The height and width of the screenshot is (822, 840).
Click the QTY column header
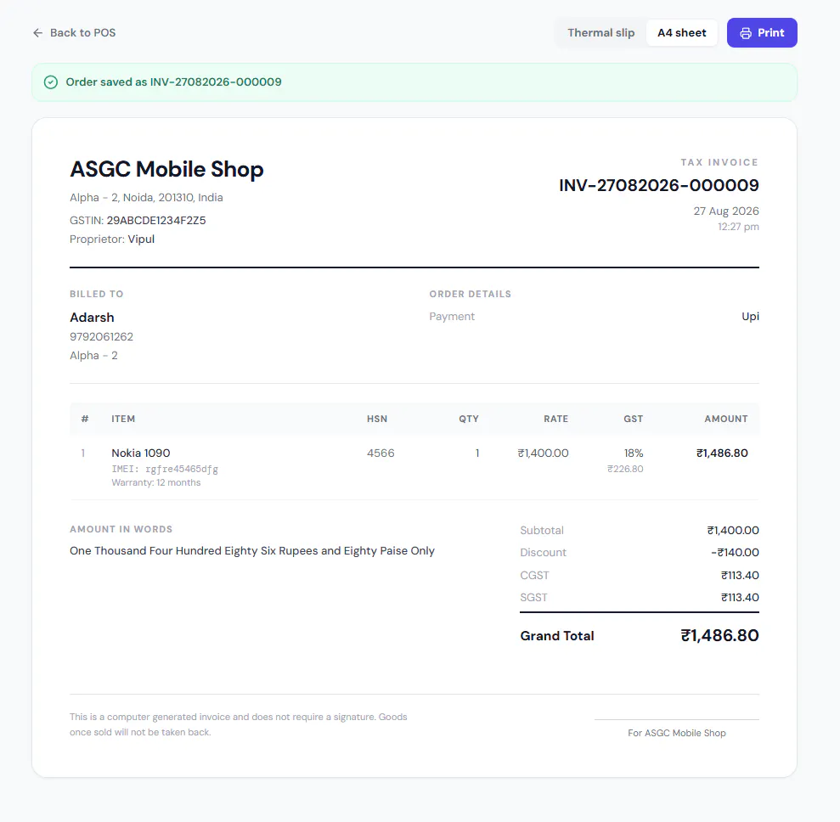tap(469, 419)
